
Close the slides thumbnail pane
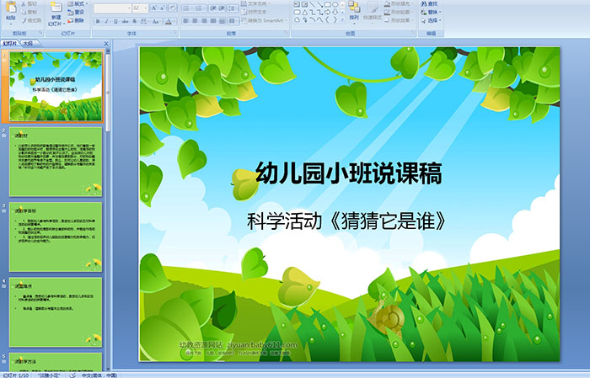tap(106, 44)
